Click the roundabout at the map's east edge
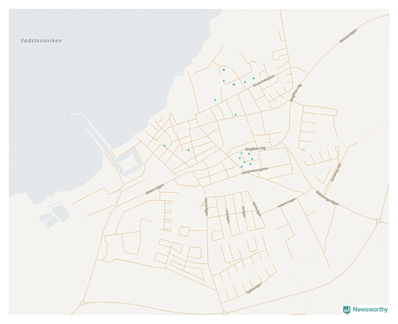Image resolution: width=398 pixels, height=324 pixels. [x=379, y=220]
